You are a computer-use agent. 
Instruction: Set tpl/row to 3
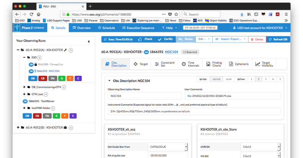[x=267, y=79]
